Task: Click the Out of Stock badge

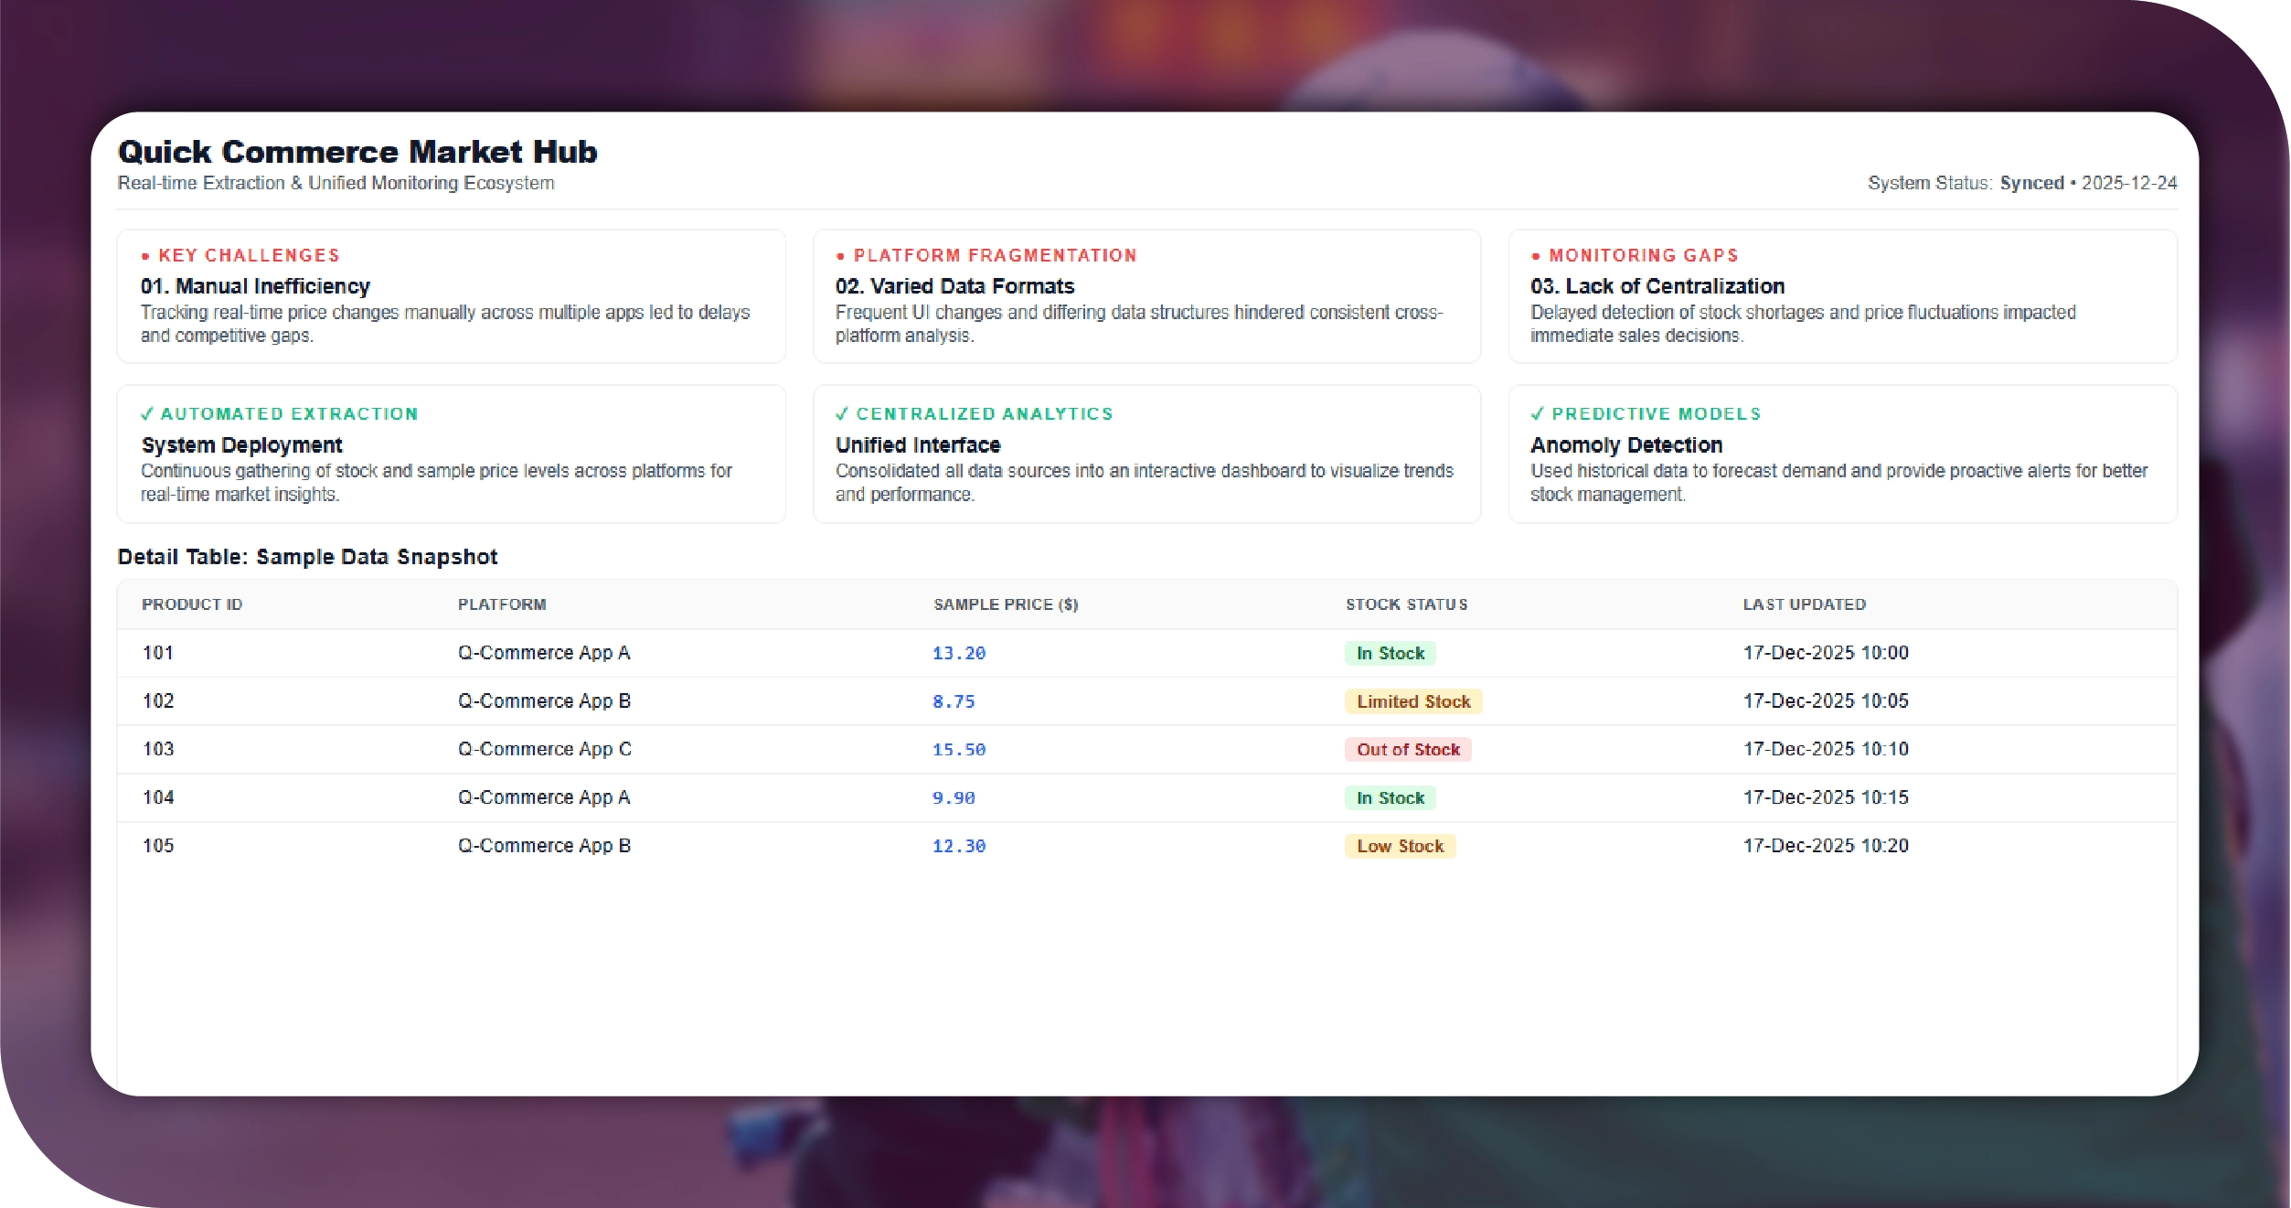Action: coord(1407,750)
